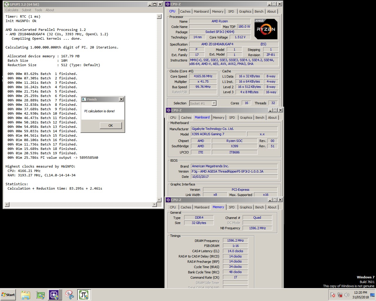
Task: Click GPUPI horizontal scrollbar right arrow
Action: pyautogui.click(x=155, y=204)
